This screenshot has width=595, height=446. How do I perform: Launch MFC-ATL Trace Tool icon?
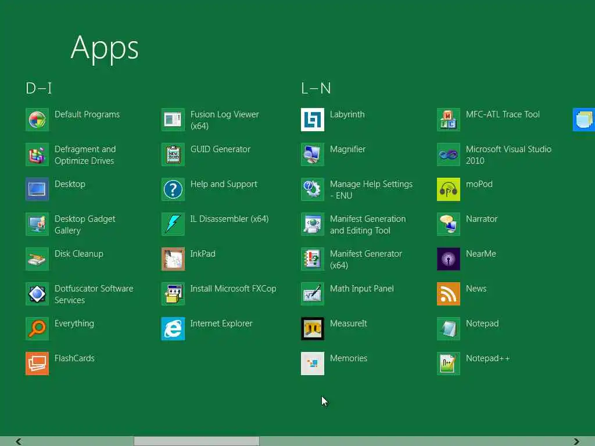coord(449,120)
